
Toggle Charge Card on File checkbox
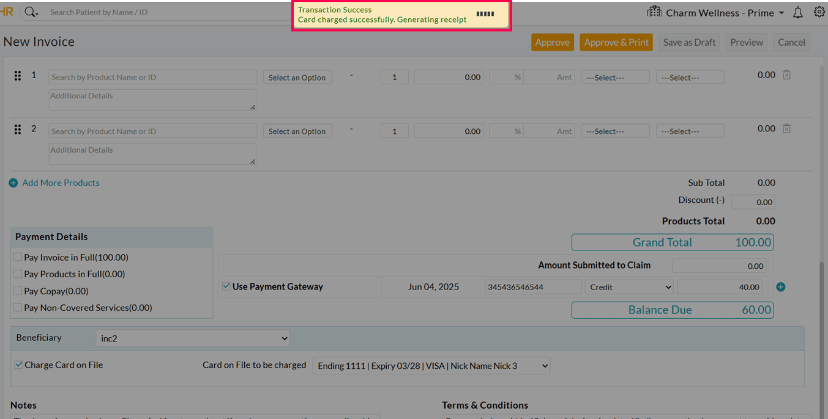19,365
